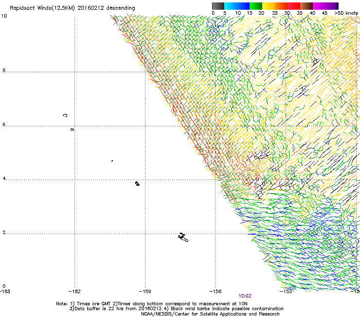Select the brown 35-40 knots legend segment
The width and height of the screenshot is (360, 317).
(306, 6)
